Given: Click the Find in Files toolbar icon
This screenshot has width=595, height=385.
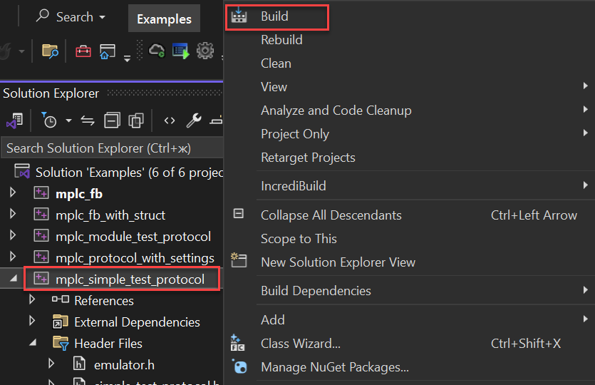Looking at the screenshot, I should [50, 51].
